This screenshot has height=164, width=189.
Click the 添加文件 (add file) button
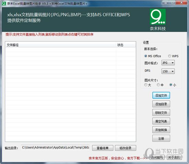161,95
